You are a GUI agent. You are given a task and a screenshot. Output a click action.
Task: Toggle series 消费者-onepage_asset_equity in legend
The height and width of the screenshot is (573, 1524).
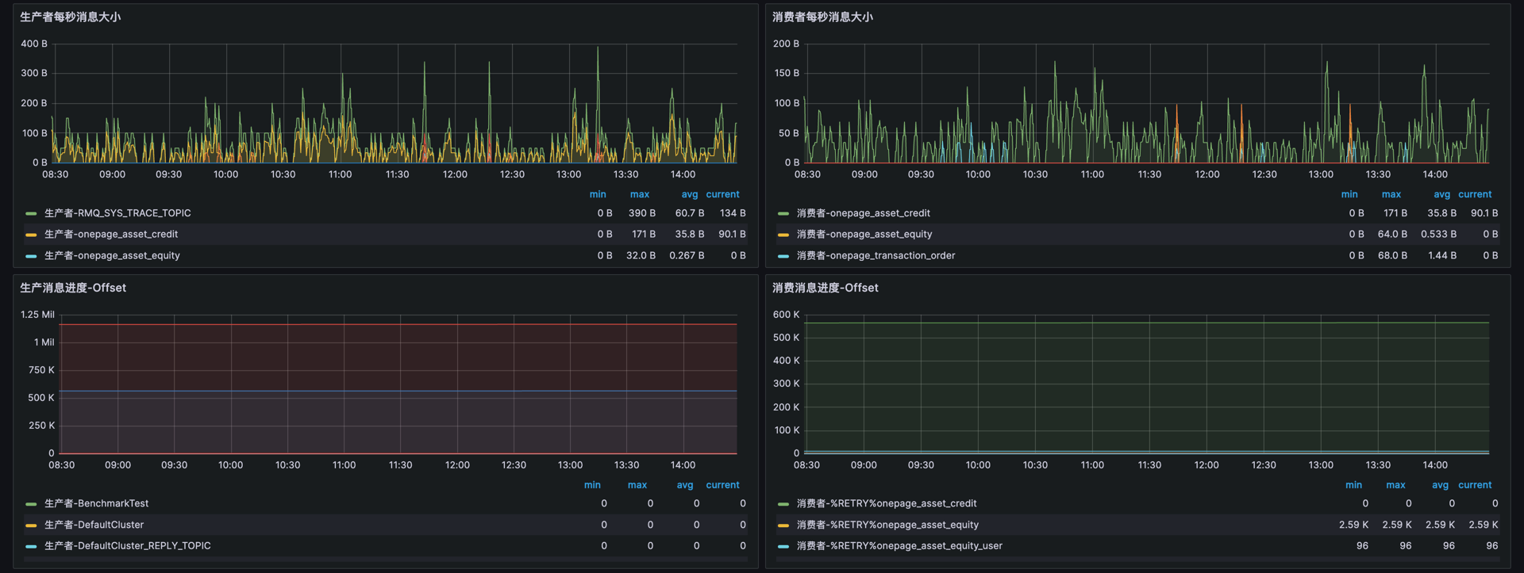(864, 234)
